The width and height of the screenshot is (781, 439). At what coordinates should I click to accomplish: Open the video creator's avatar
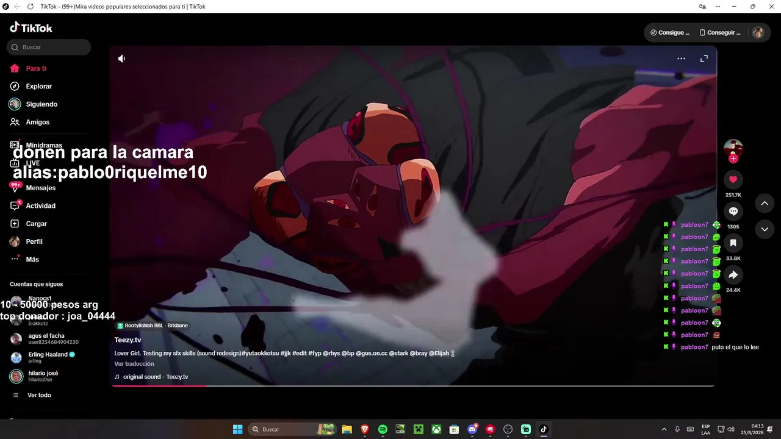tap(733, 149)
